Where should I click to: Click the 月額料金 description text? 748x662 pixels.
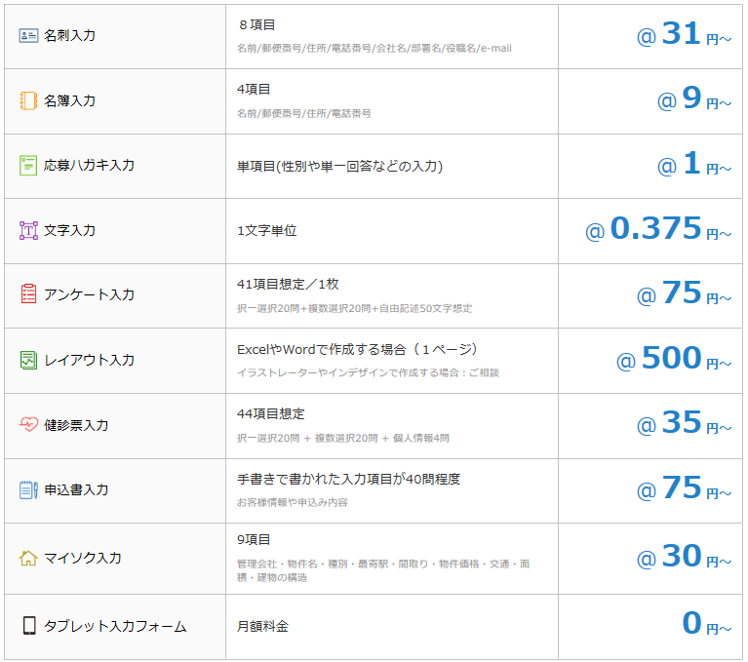(x=262, y=626)
